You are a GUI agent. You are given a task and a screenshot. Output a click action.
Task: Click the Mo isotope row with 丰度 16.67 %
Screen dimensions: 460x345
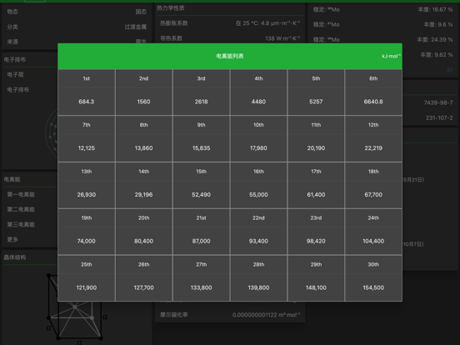[382, 10]
